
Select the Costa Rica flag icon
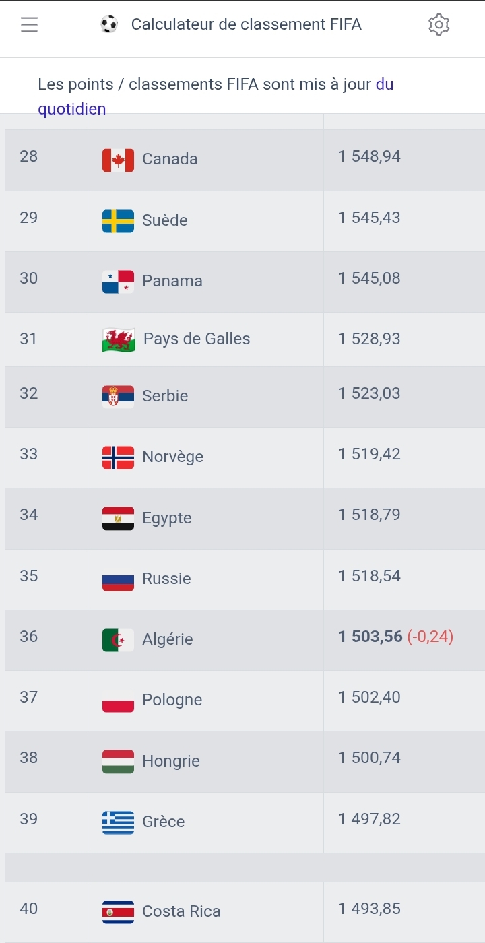118,912
